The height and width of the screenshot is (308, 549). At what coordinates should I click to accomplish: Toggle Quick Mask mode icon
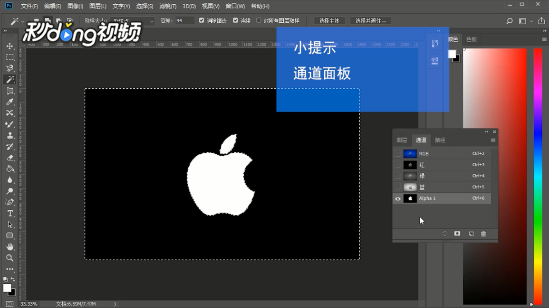10,304
